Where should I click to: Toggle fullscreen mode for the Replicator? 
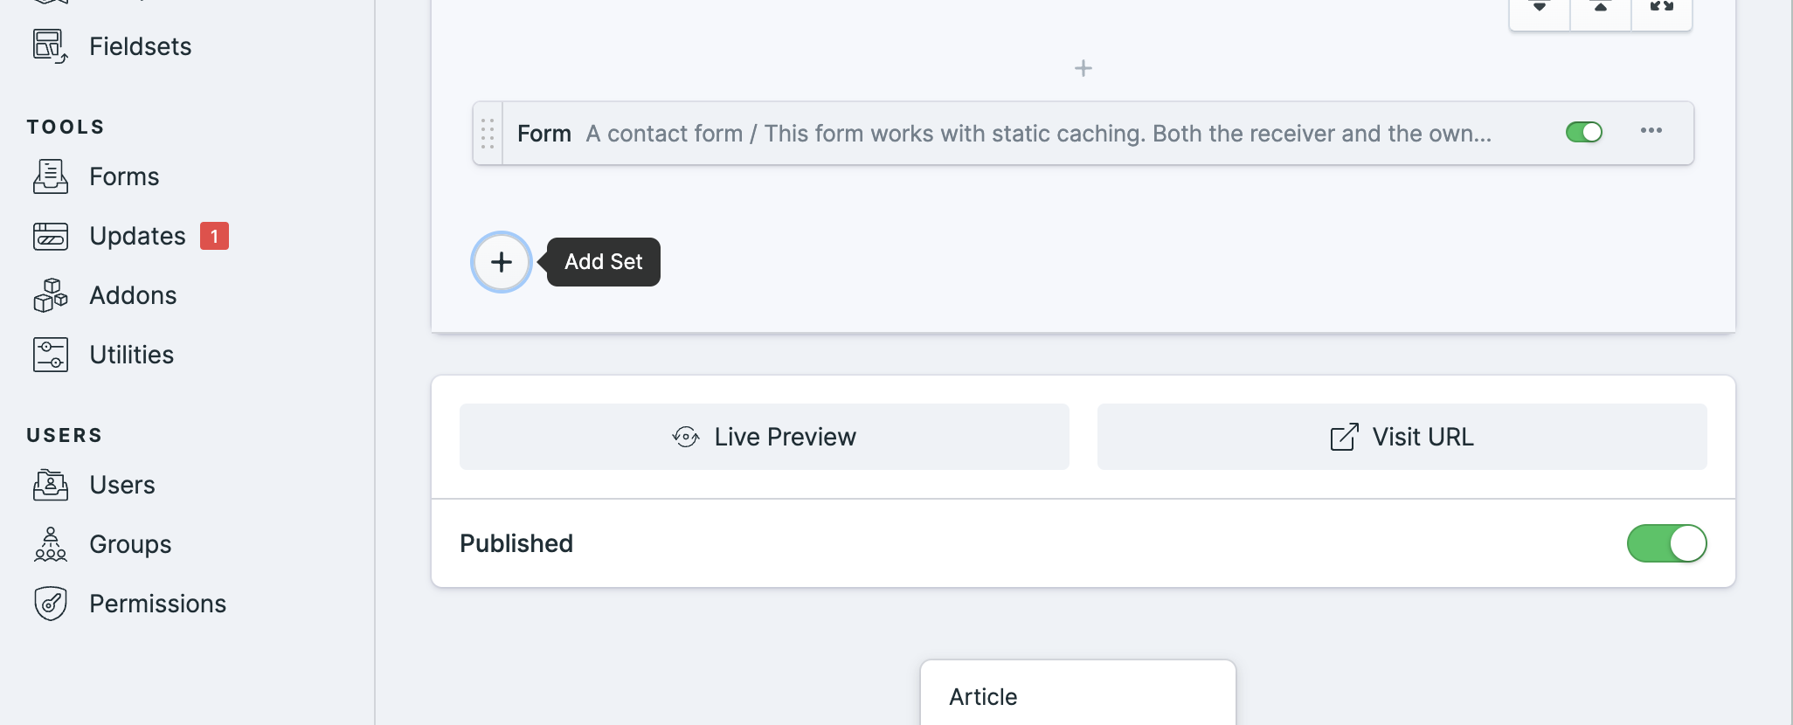pyautogui.click(x=1662, y=9)
